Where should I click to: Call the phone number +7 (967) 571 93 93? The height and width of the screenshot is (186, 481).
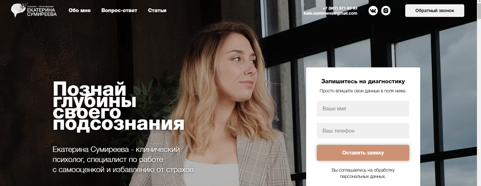pyautogui.click(x=340, y=8)
